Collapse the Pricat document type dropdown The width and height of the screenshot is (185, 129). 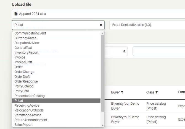click(58, 25)
